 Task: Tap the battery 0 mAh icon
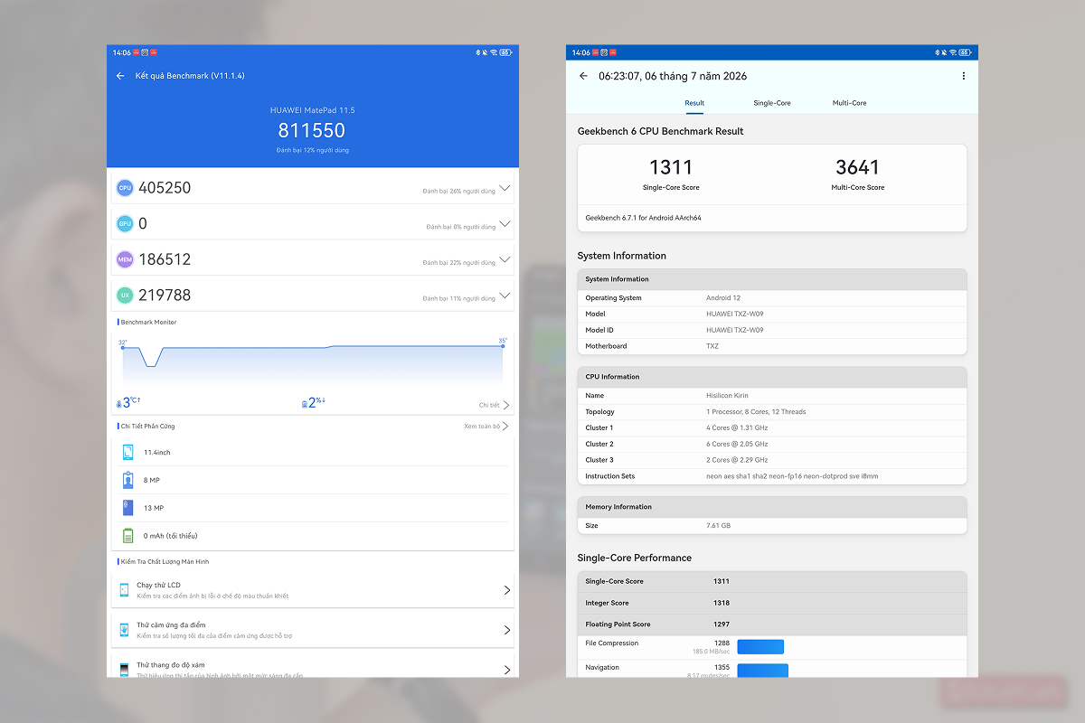click(x=127, y=536)
